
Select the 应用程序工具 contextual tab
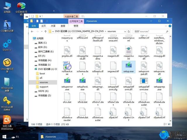tap(76, 21)
